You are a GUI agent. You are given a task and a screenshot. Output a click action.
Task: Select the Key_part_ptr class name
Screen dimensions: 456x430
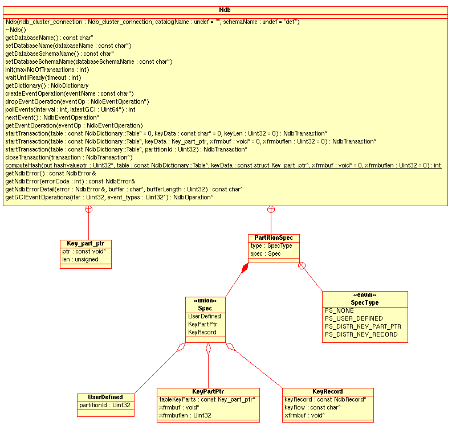pyautogui.click(x=85, y=243)
